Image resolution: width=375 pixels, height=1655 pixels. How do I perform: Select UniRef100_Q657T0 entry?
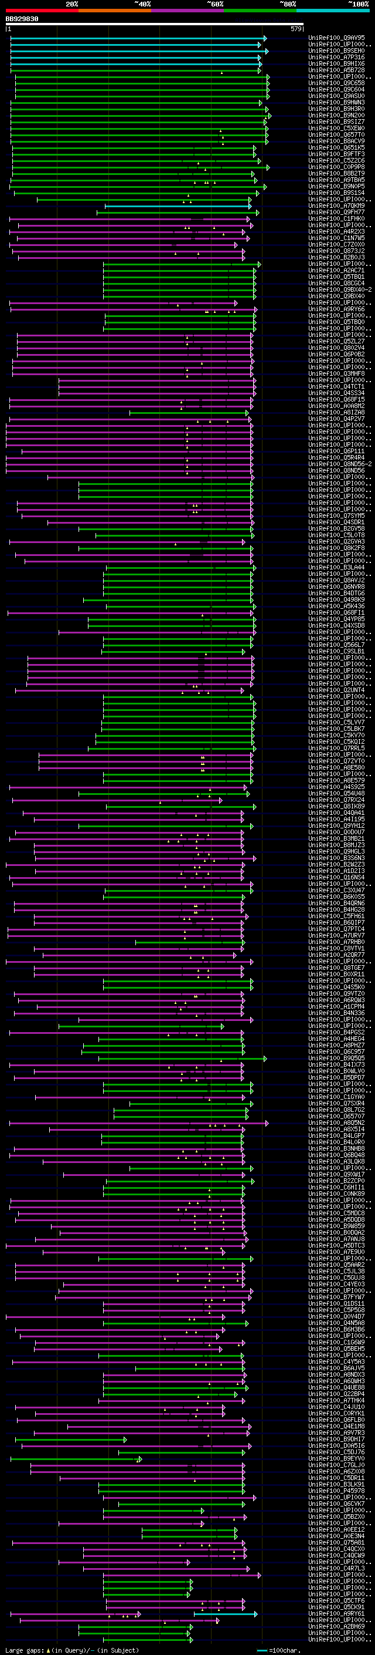(336, 135)
